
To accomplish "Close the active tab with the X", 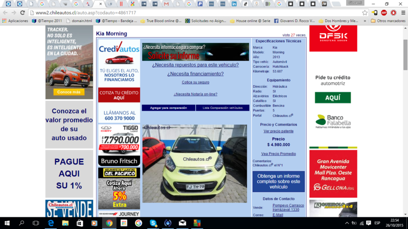I will (x=100, y=4).
